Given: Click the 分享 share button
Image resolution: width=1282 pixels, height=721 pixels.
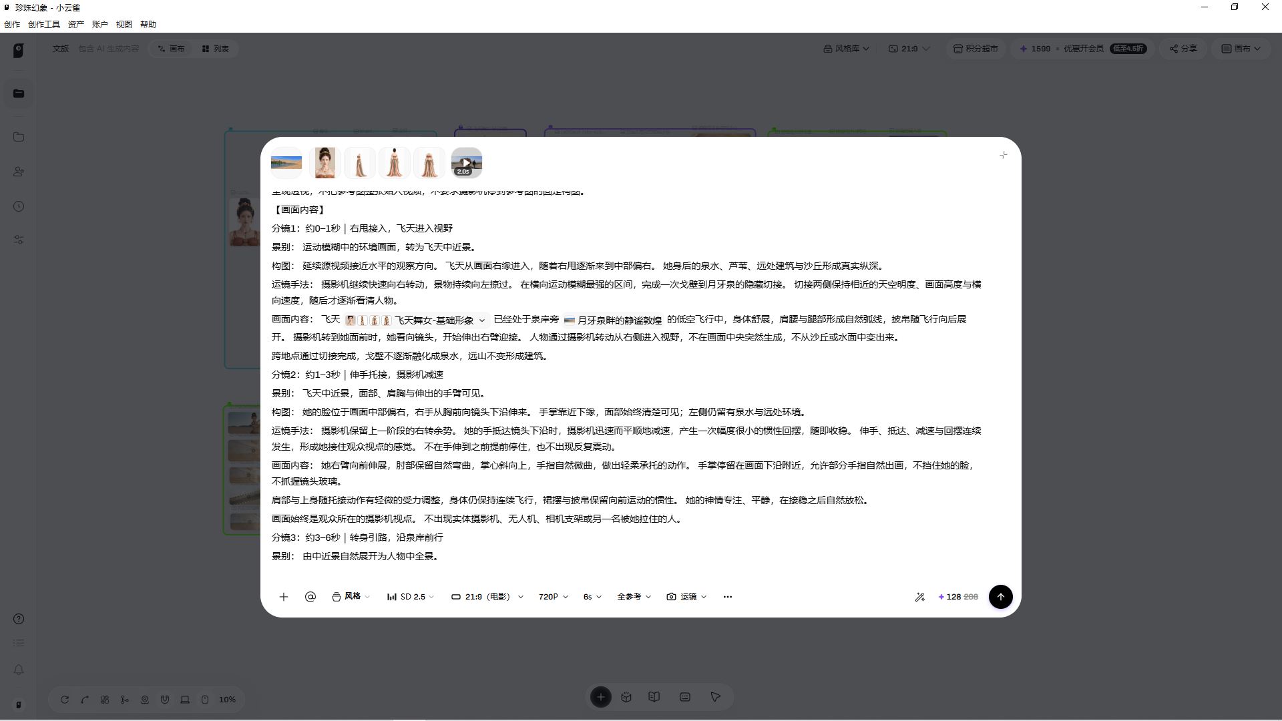Looking at the screenshot, I should coord(1183,49).
